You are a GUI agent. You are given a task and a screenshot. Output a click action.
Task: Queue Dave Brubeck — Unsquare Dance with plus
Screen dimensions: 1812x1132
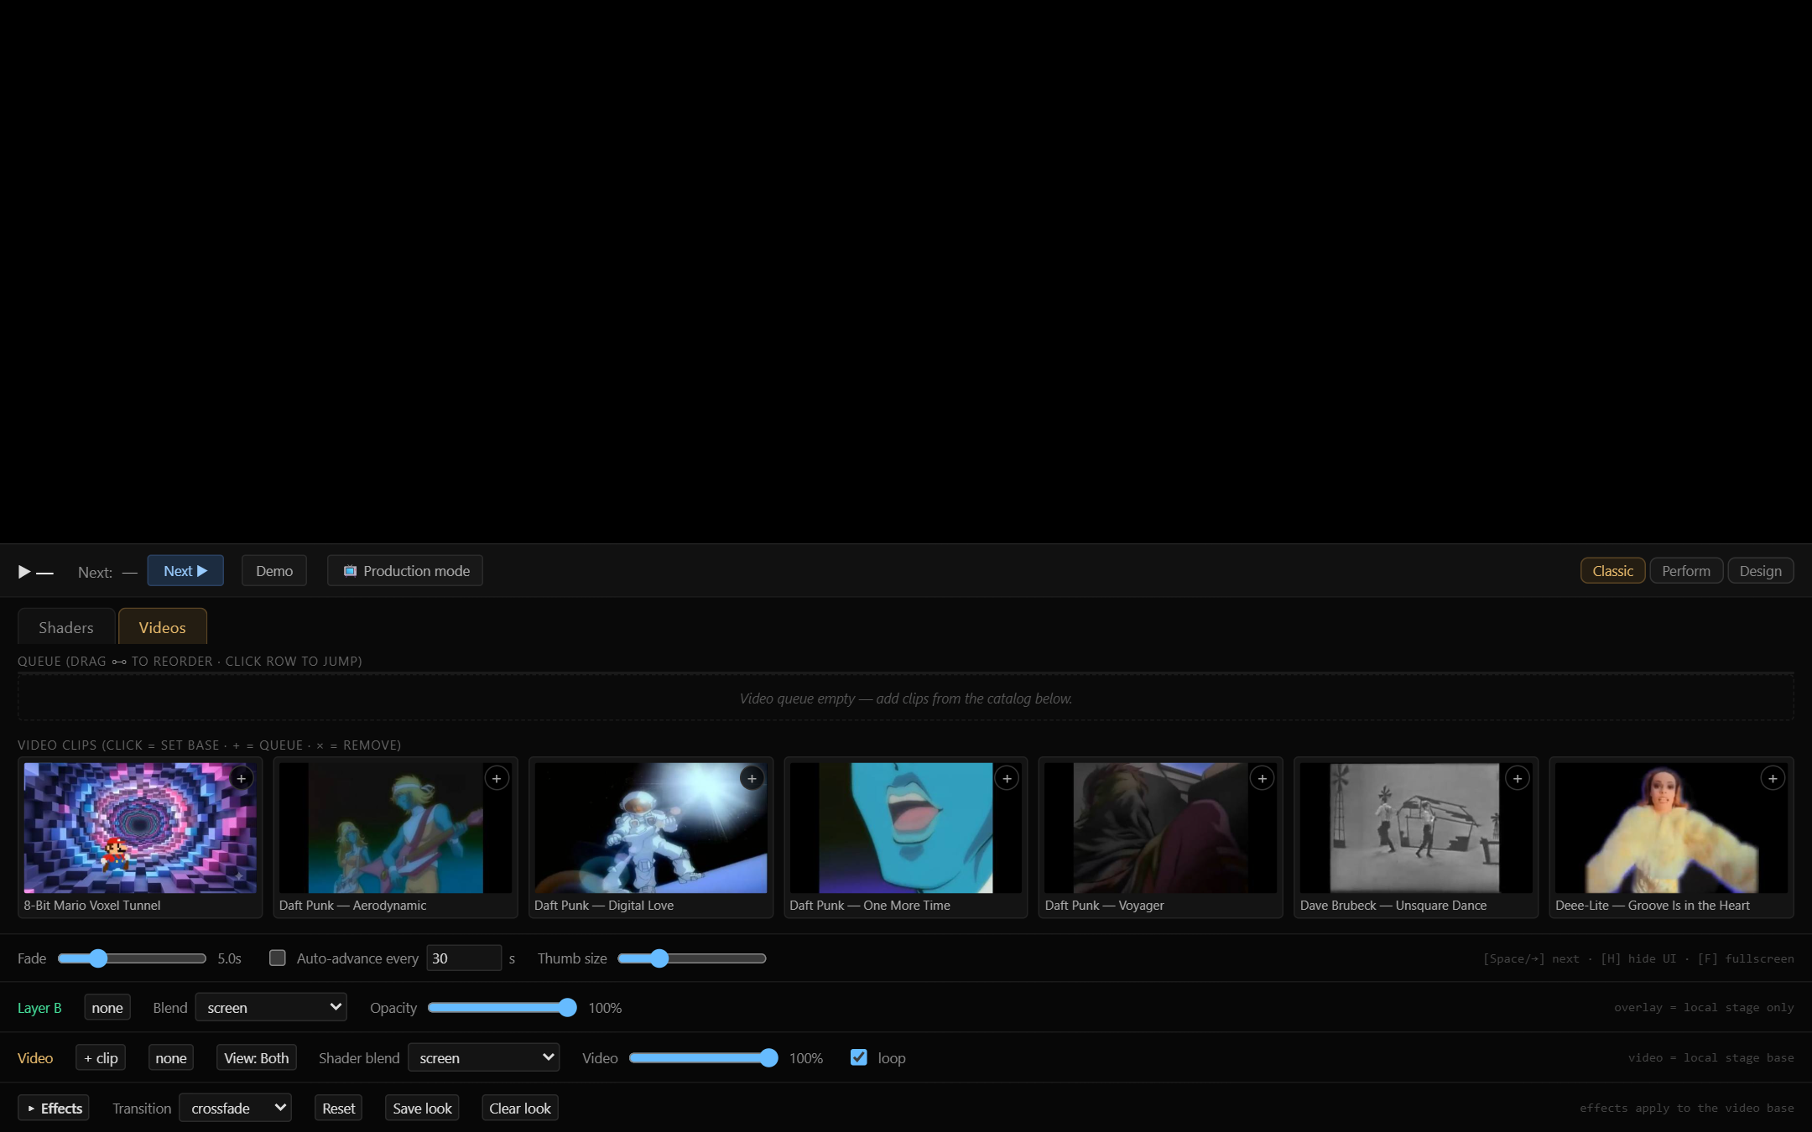pos(1518,778)
